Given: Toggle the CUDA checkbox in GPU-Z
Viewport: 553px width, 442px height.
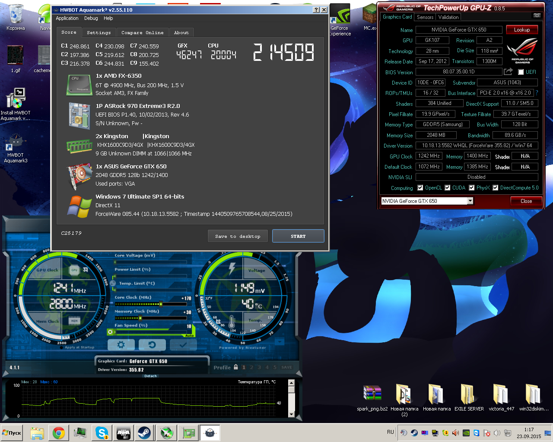Looking at the screenshot, I should click(x=448, y=188).
